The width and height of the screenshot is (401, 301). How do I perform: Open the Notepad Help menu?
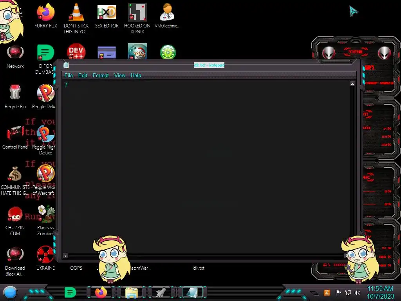[136, 76]
